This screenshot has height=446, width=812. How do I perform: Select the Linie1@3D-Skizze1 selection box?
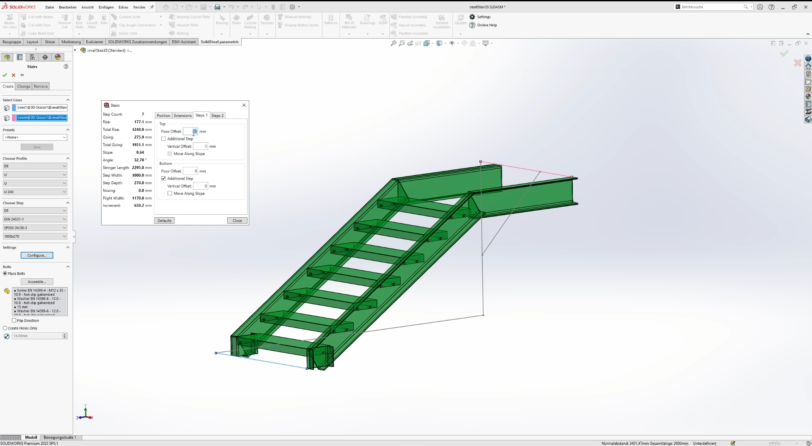coord(42,108)
